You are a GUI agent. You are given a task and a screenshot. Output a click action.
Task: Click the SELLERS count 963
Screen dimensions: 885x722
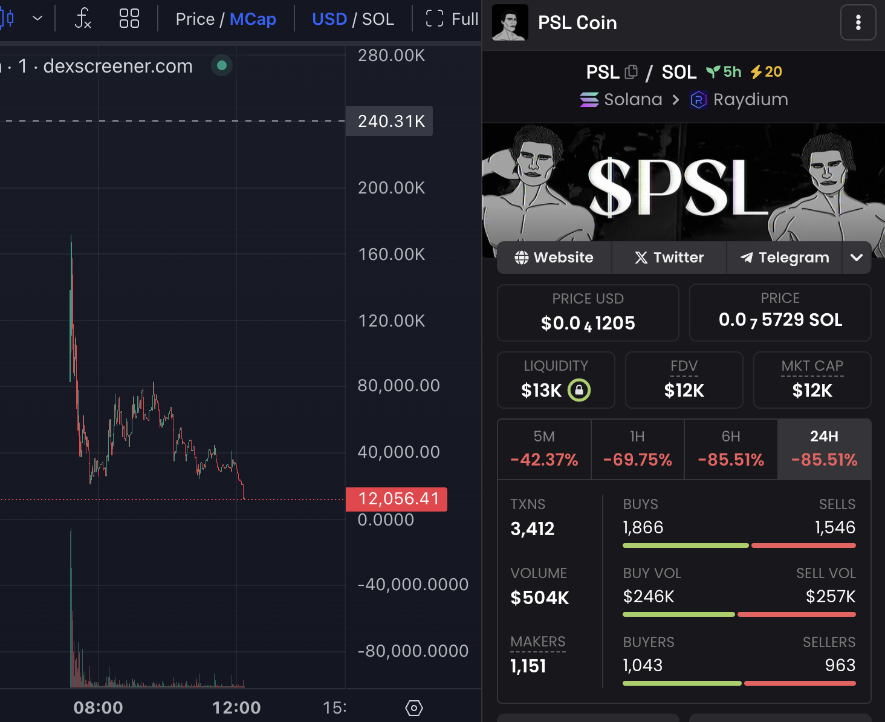(x=840, y=666)
